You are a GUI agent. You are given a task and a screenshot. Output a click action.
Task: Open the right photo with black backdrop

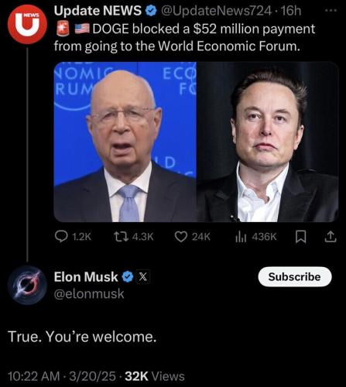[x=268, y=142]
